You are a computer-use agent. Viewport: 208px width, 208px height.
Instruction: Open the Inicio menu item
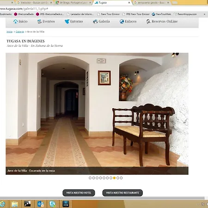point(20,21)
